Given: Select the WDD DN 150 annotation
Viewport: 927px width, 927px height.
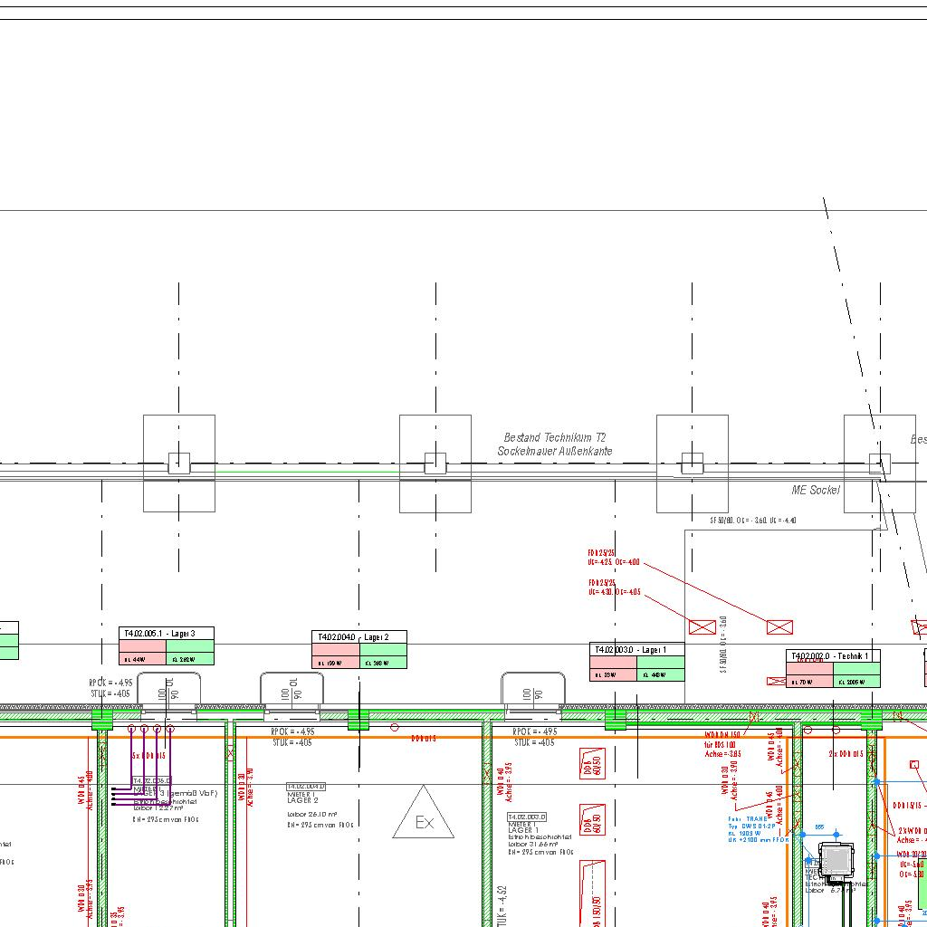Looking at the screenshot, I should 722,735.
